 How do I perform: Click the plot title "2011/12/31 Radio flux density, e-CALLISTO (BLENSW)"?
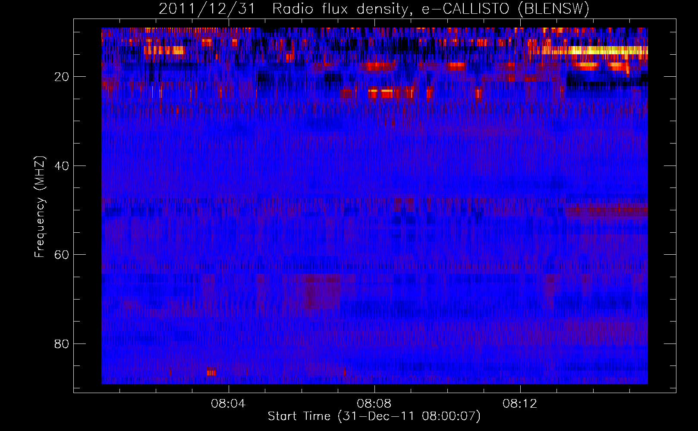(374, 9)
